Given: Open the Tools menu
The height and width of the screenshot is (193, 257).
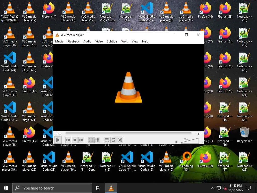Looking at the screenshot, I should (x=124, y=41).
